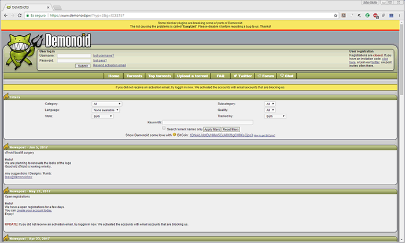Go back with the browser back arrow
This screenshot has width=405, height=243.
coord(6,16)
